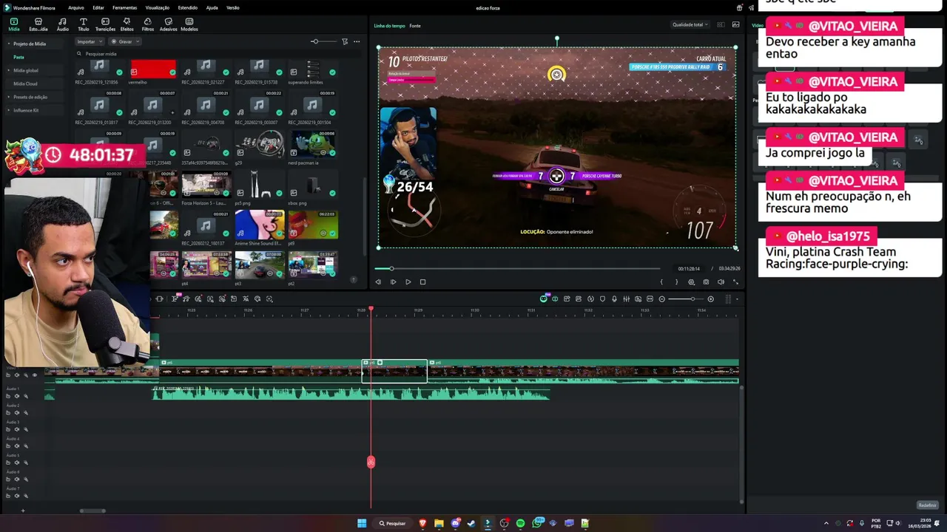Click the preview play button
The image size is (947, 532).
[408, 282]
